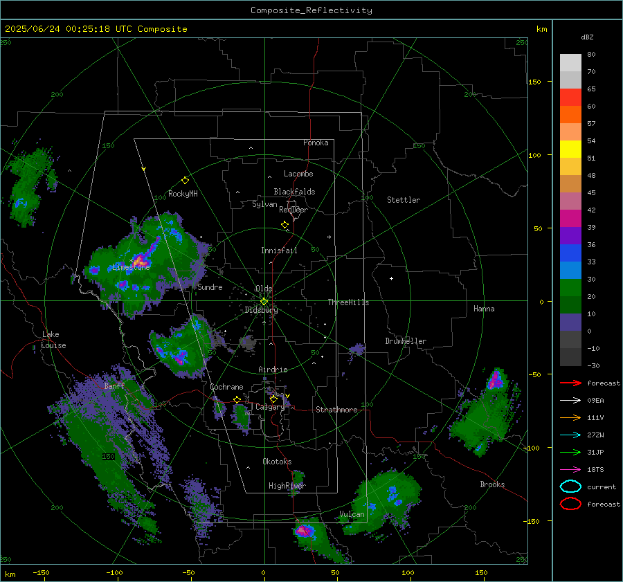Click the green 31JP arrow legend icon

tap(570, 452)
